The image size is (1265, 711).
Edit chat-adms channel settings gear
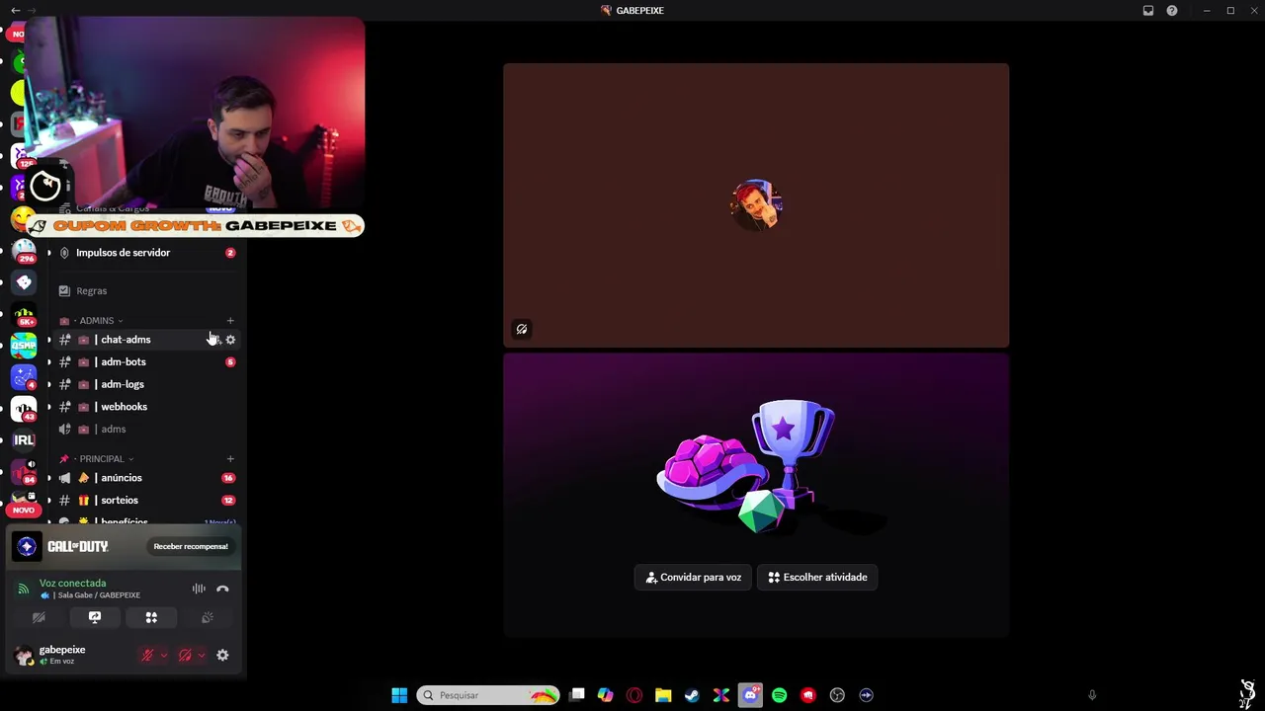230,340
